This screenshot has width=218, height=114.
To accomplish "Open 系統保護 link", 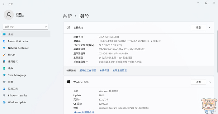I will (x=104, y=71).
